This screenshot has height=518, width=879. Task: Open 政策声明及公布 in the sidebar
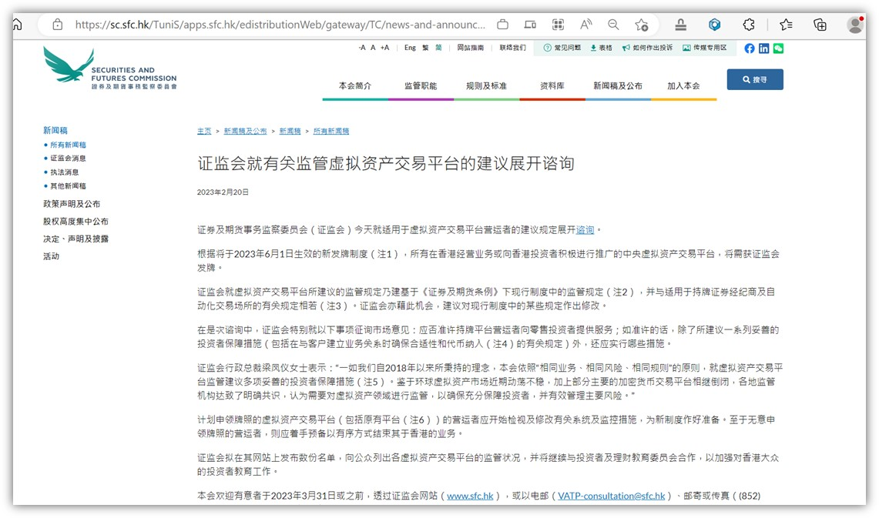72,204
